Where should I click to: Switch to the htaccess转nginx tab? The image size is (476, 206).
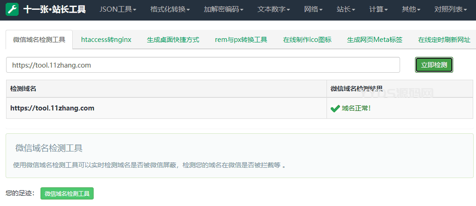pos(106,40)
